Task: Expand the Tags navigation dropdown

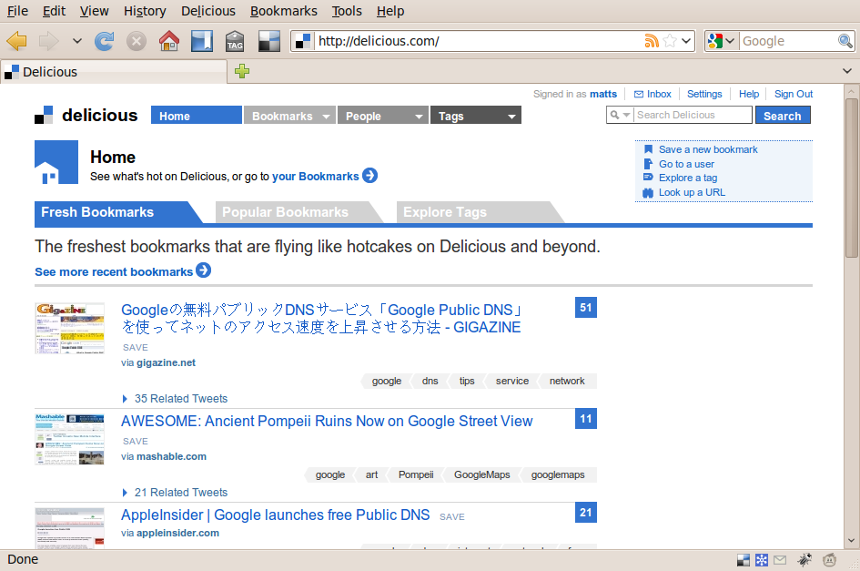Action: tap(511, 117)
